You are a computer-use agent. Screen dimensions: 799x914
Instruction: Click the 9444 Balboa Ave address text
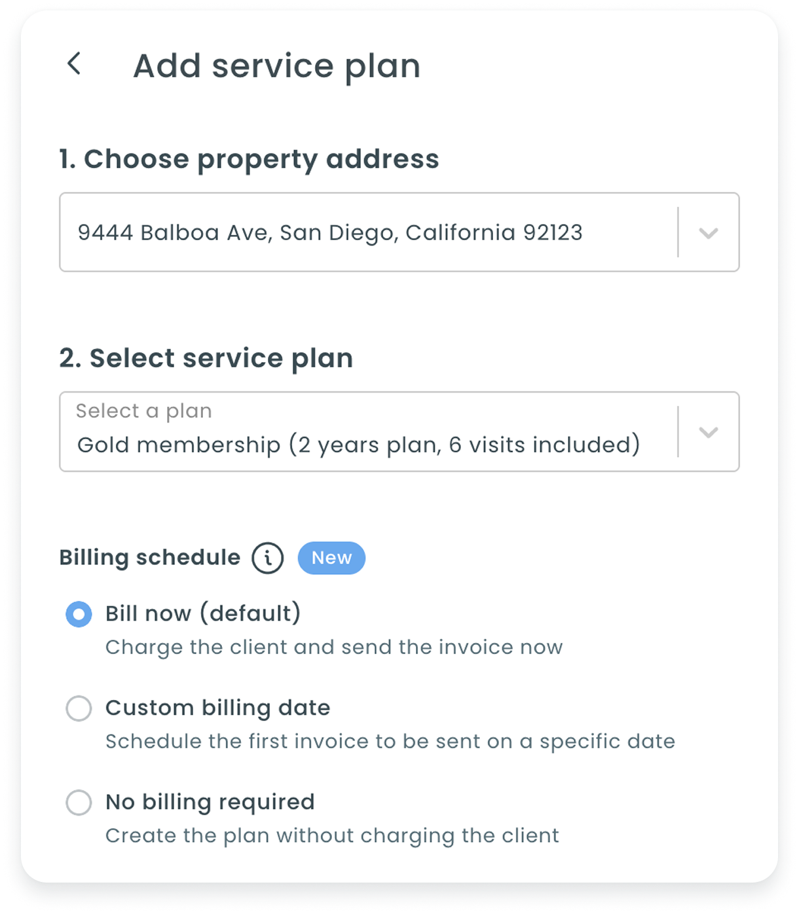pos(330,233)
